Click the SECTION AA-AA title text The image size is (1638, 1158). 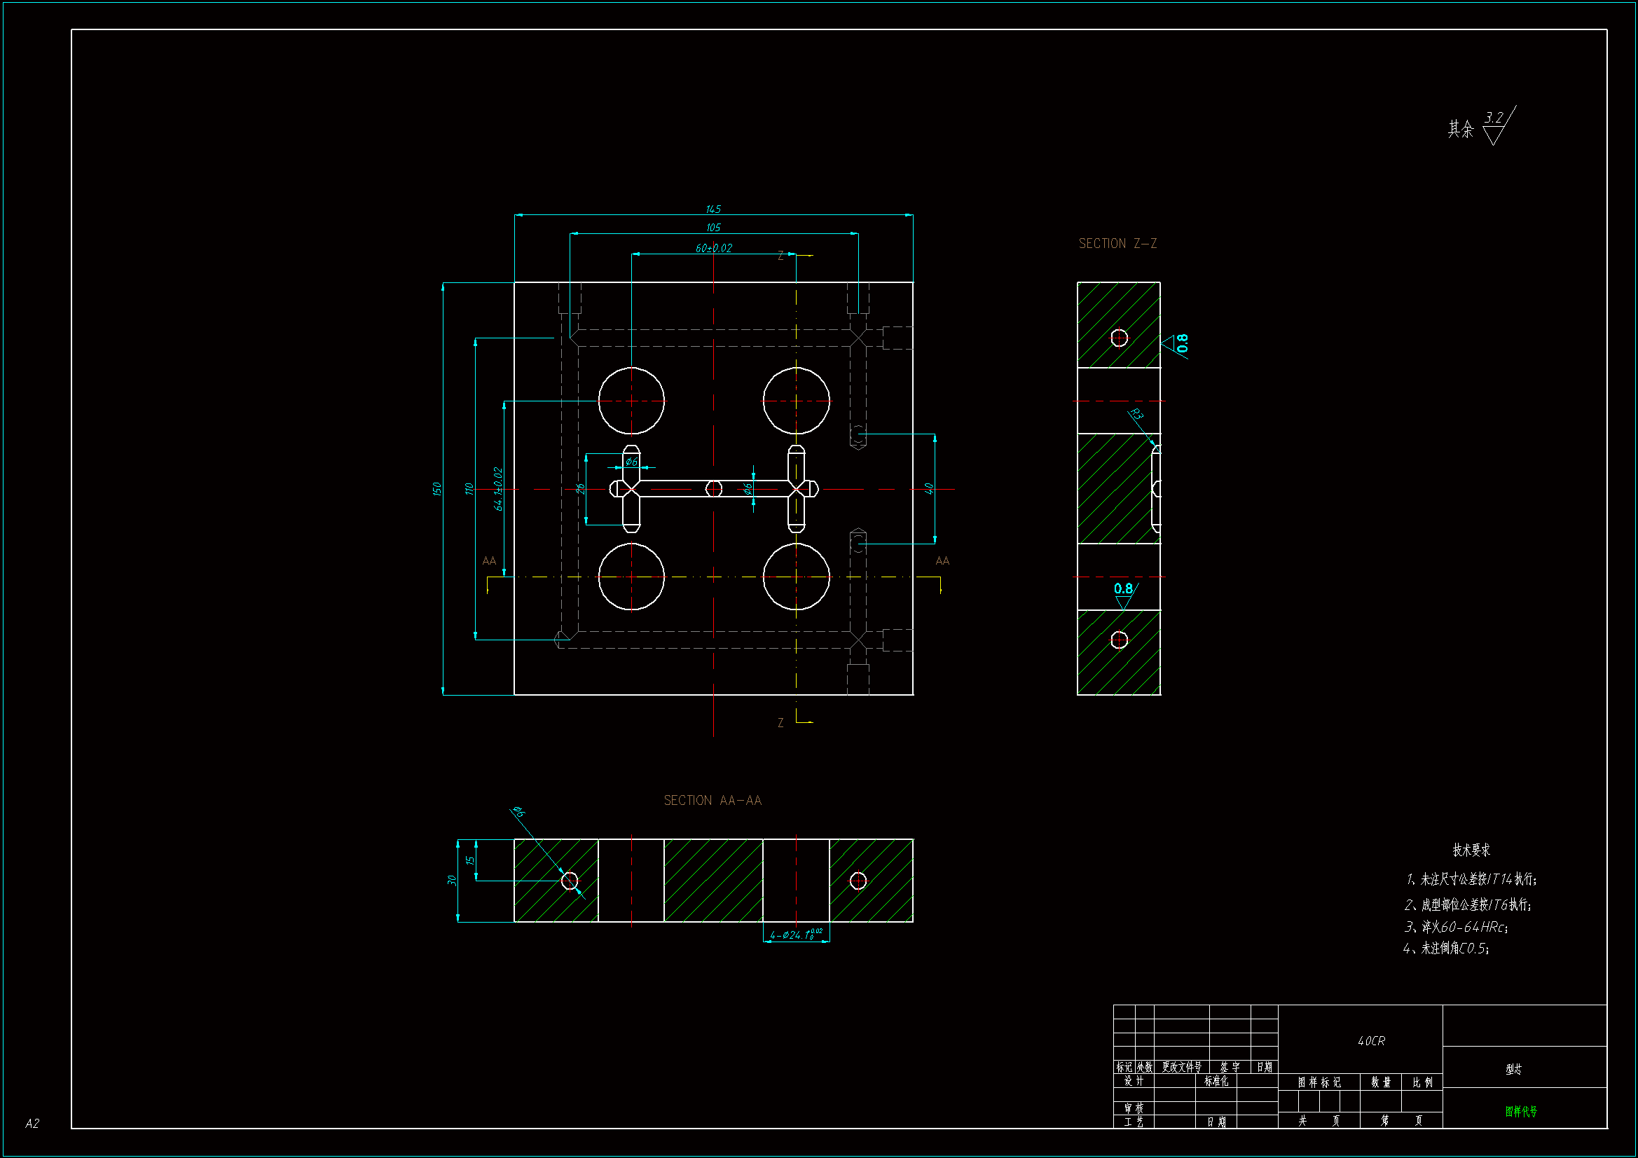713,801
